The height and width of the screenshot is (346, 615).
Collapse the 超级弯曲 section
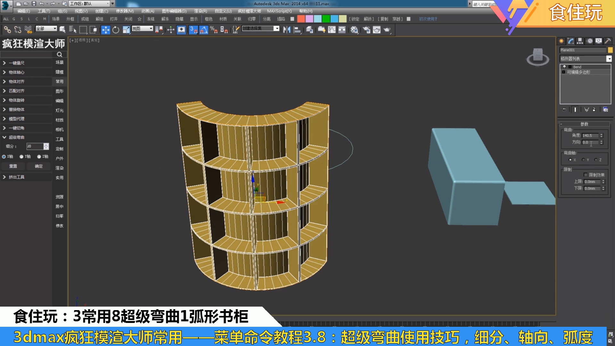(x=4, y=137)
